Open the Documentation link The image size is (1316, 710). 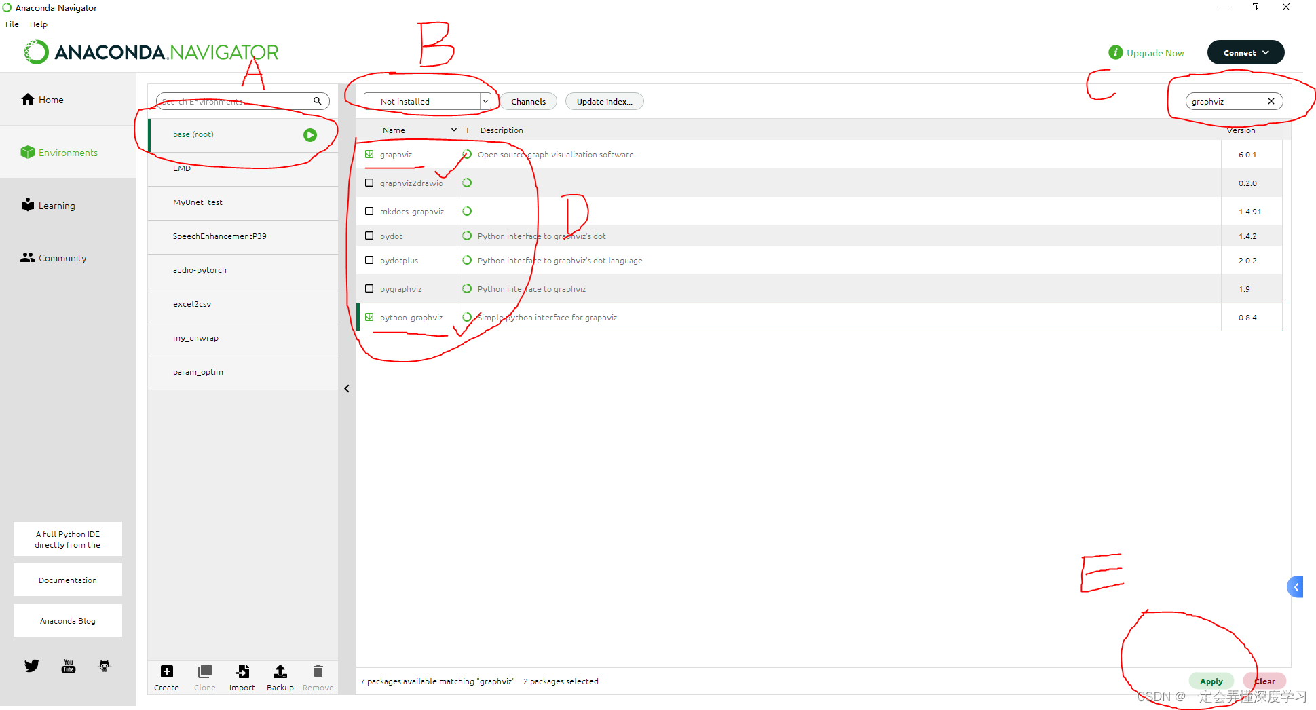pyautogui.click(x=68, y=580)
